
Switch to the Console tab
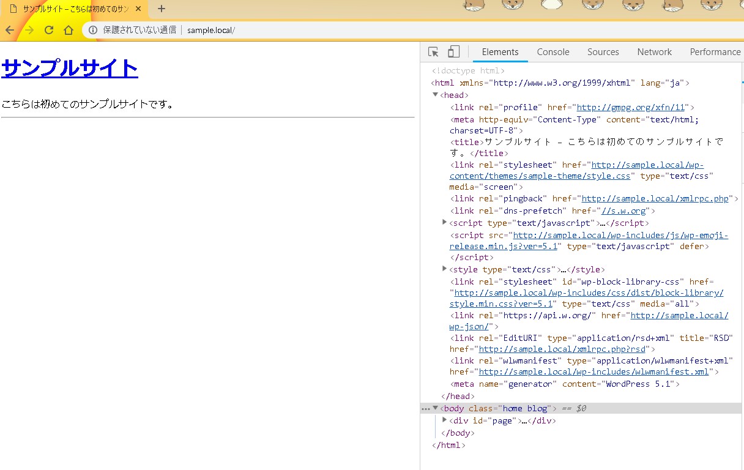pyautogui.click(x=552, y=52)
